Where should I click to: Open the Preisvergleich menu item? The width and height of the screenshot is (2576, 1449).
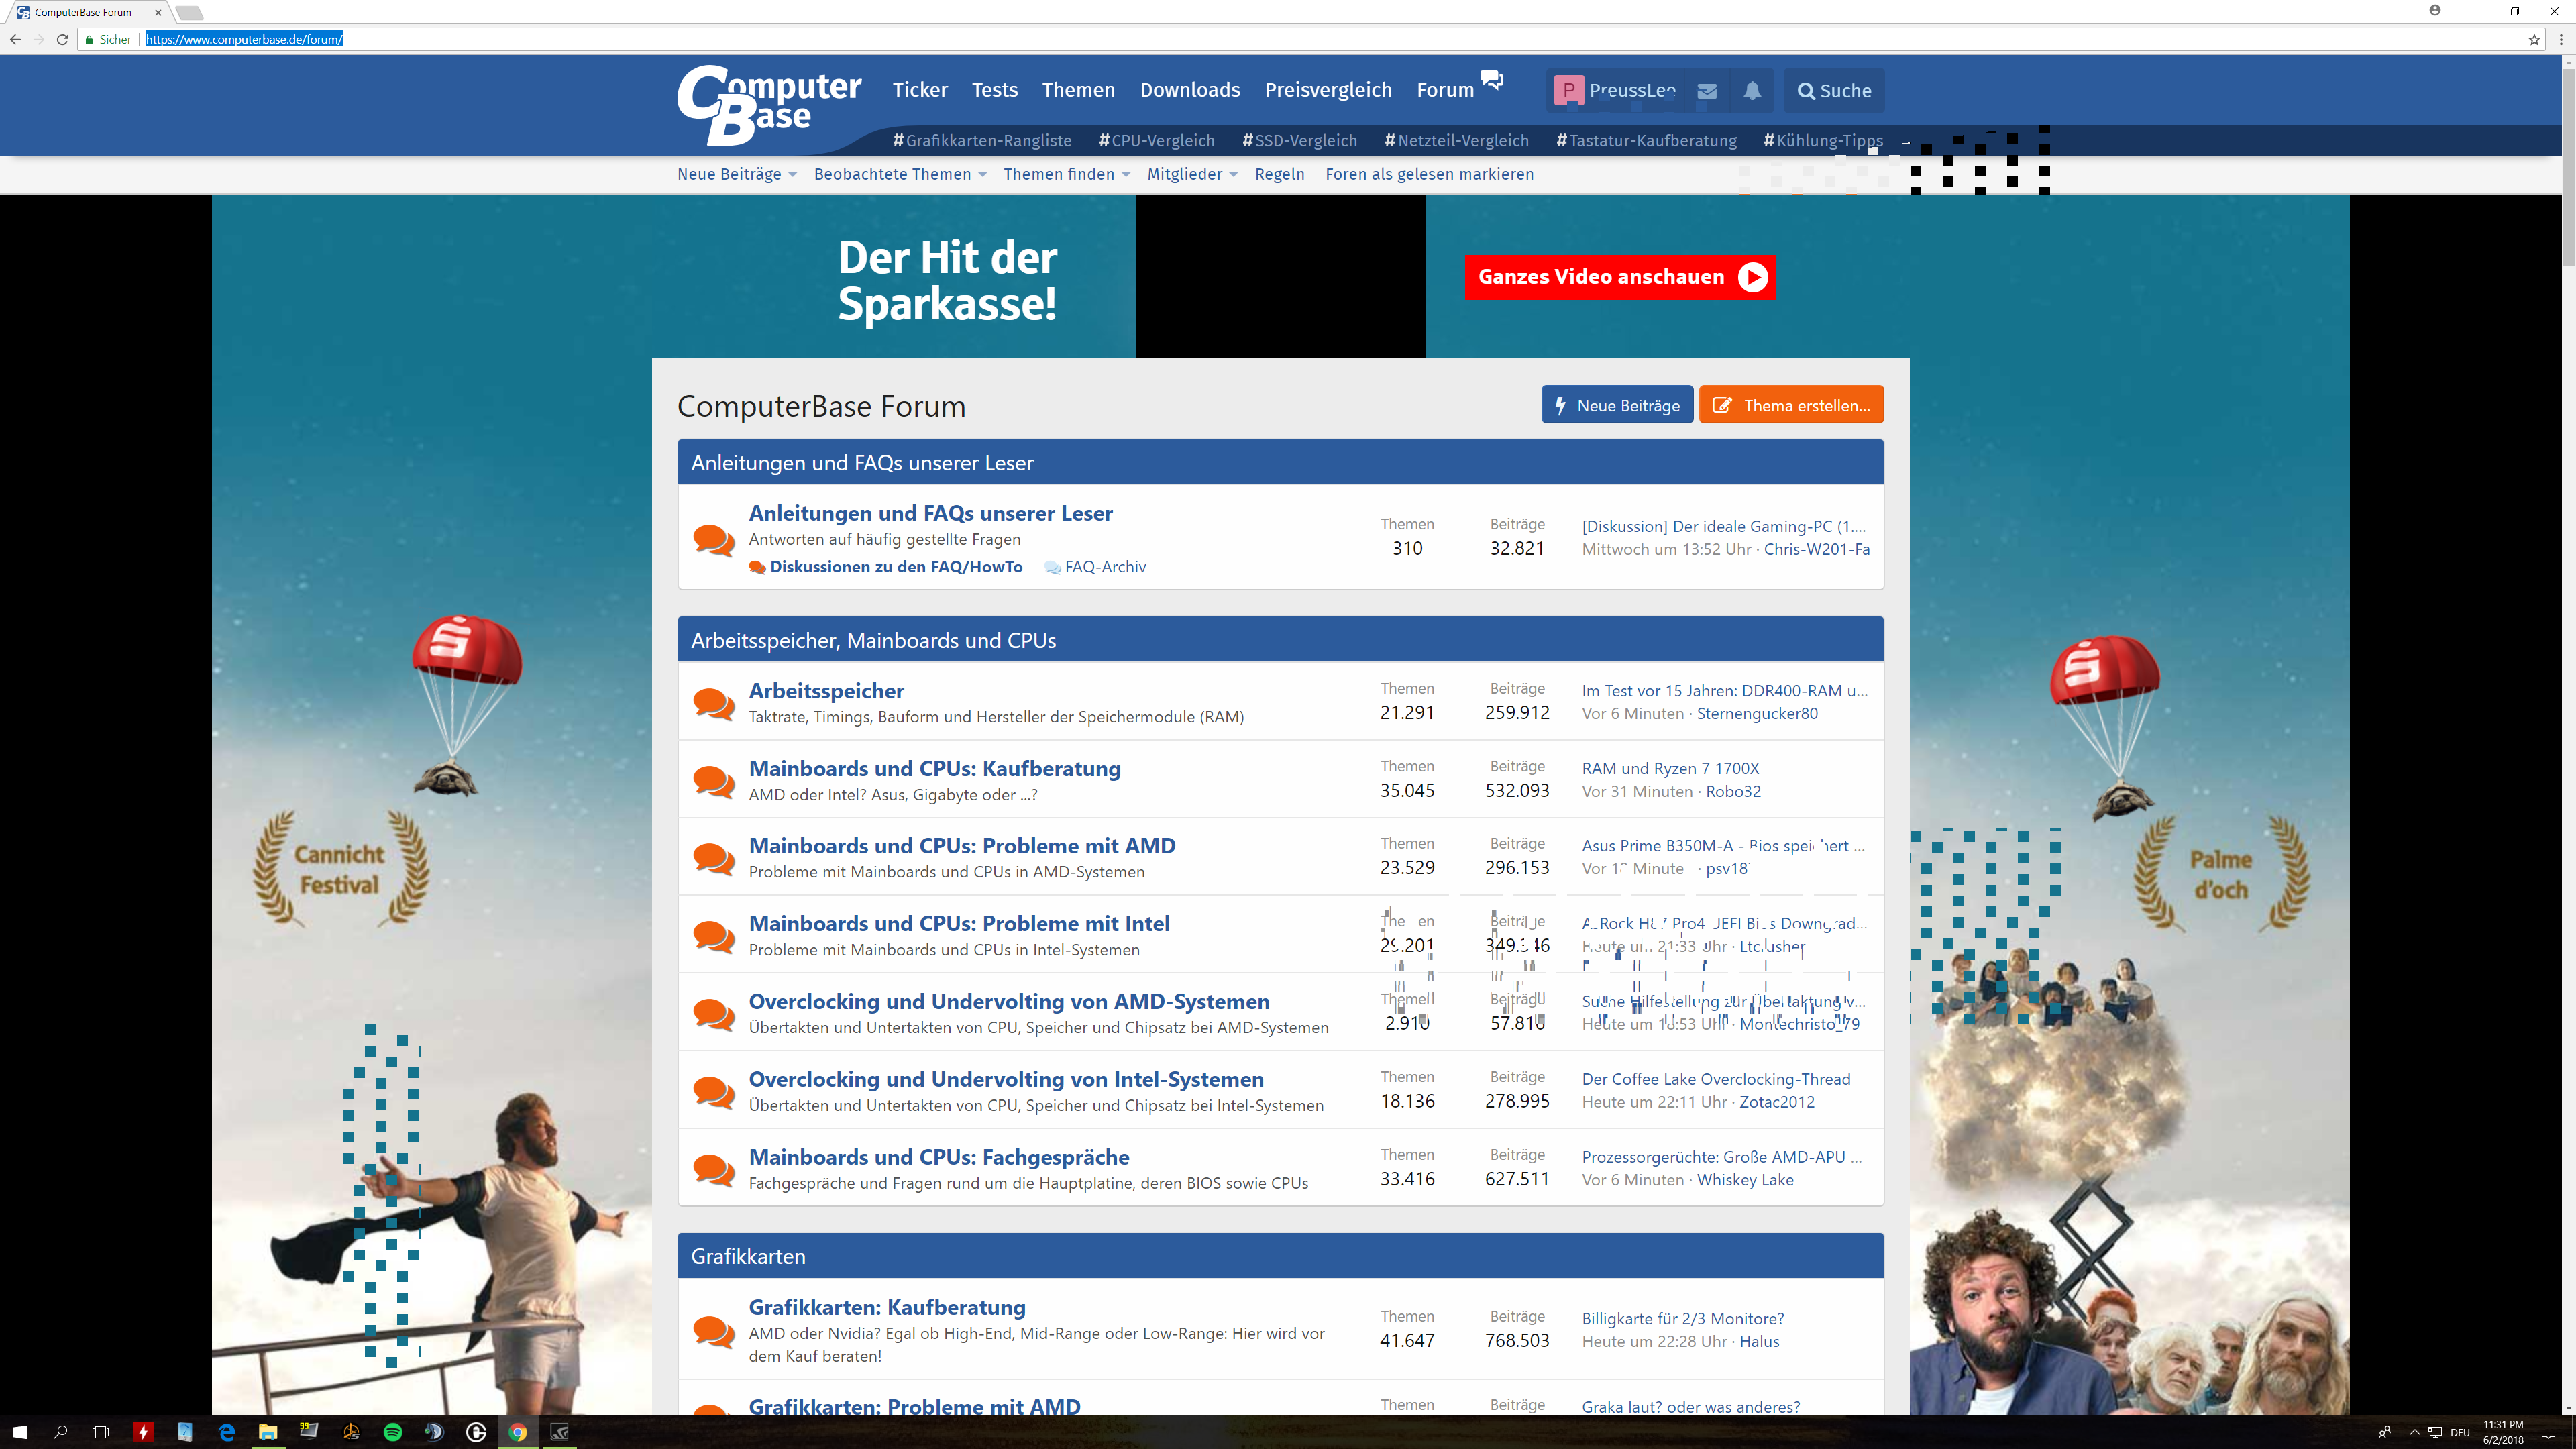[x=1328, y=90]
